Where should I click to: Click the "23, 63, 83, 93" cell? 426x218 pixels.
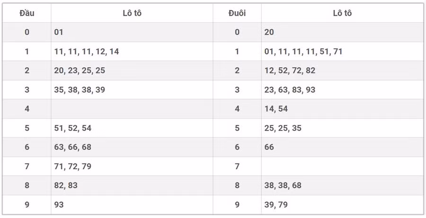[x=290, y=90]
